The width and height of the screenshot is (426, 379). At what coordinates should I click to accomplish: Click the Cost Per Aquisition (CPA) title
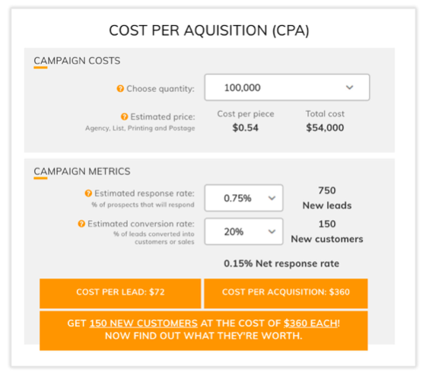coord(209,30)
